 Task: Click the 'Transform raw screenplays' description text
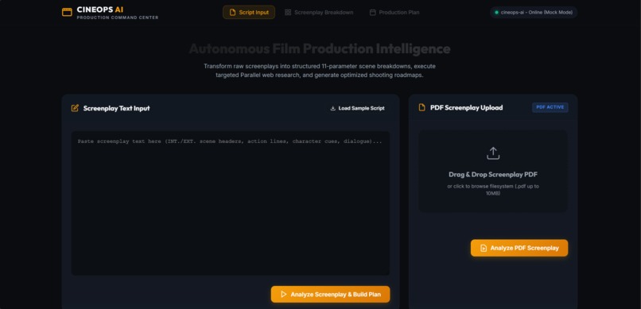[x=320, y=71]
